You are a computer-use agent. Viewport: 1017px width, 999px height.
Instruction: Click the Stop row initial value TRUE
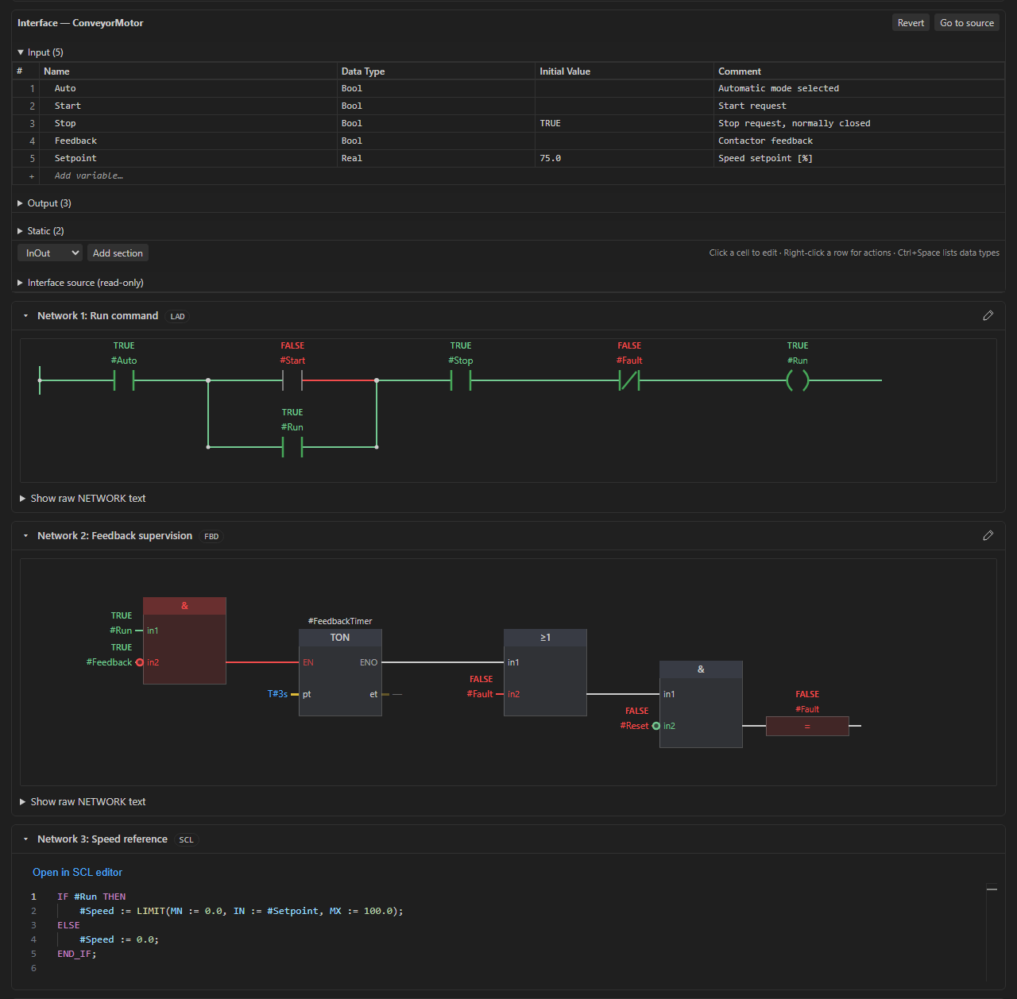(x=551, y=124)
